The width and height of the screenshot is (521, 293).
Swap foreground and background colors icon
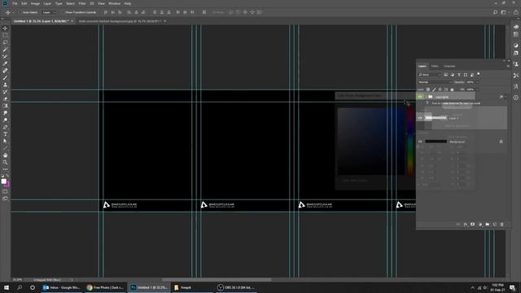point(7,176)
